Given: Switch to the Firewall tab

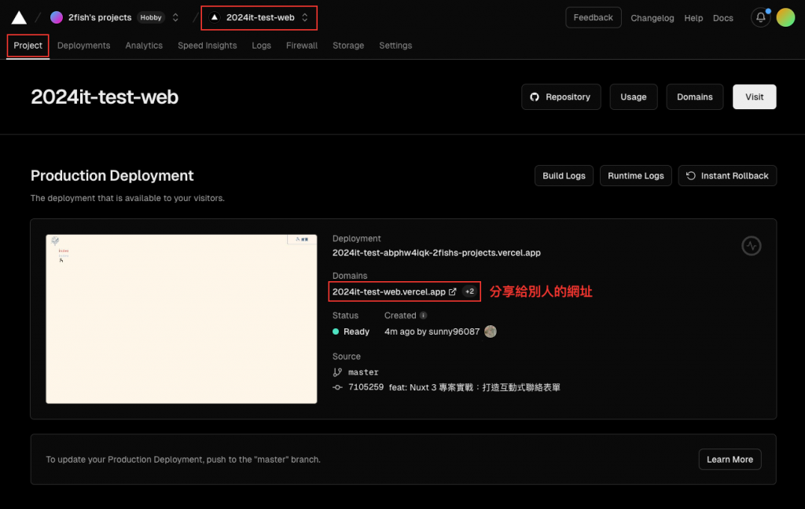Looking at the screenshot, I should click(x=302, y=46).
